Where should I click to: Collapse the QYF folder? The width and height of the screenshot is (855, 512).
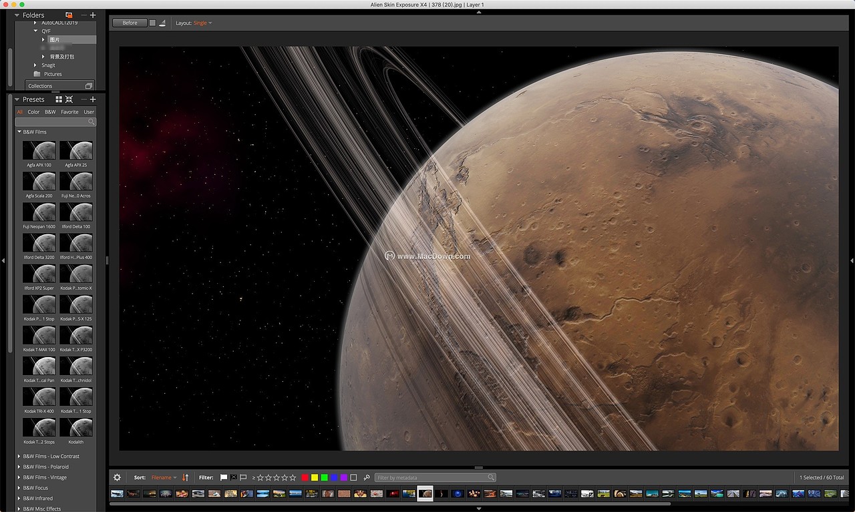35,31
